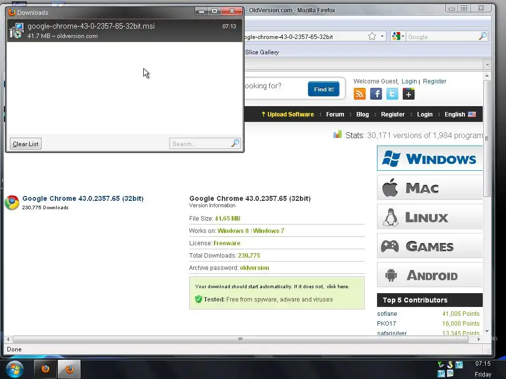This screenshot has width=506, height=379.
Task: Click the Login link beside Welcome Guest
Action: (x=409, y=81)
